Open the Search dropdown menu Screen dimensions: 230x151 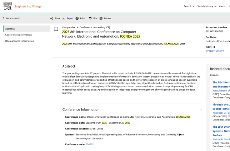point(189,6)
